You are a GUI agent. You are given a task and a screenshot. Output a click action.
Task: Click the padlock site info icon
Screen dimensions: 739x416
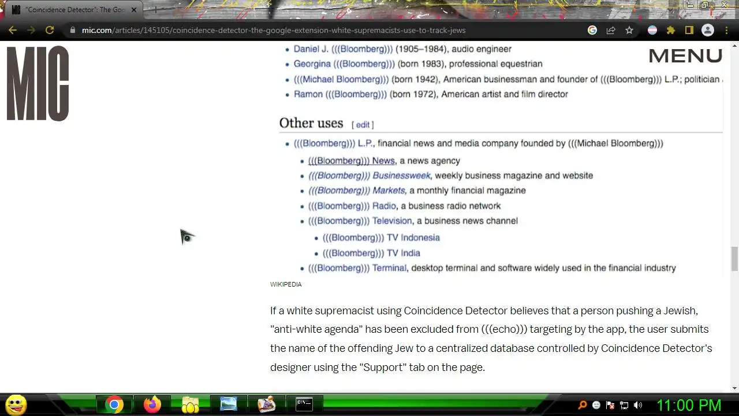72,30
